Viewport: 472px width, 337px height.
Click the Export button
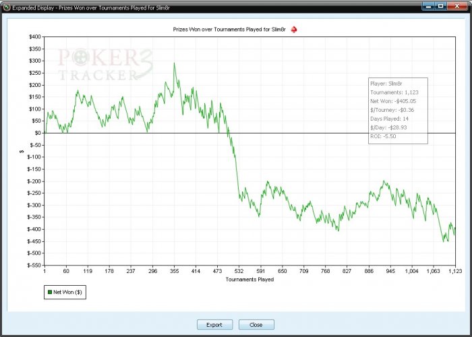coord(214,325)
